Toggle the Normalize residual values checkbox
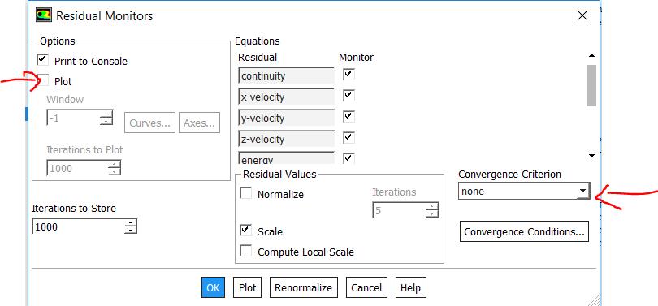 coord(246,193)
